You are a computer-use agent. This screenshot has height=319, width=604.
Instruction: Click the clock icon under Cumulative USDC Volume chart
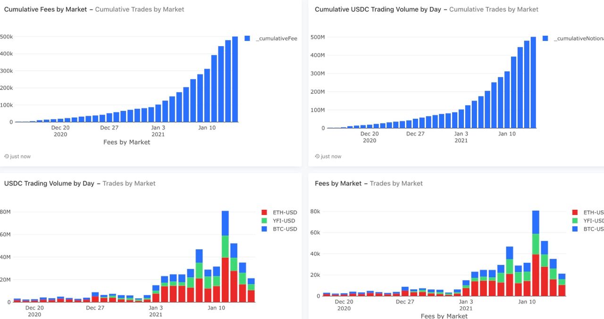click(x=318, y=156)
